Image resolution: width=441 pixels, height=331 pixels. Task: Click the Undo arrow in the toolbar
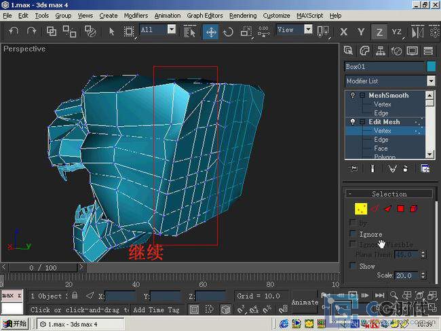(x=14, y=31)
